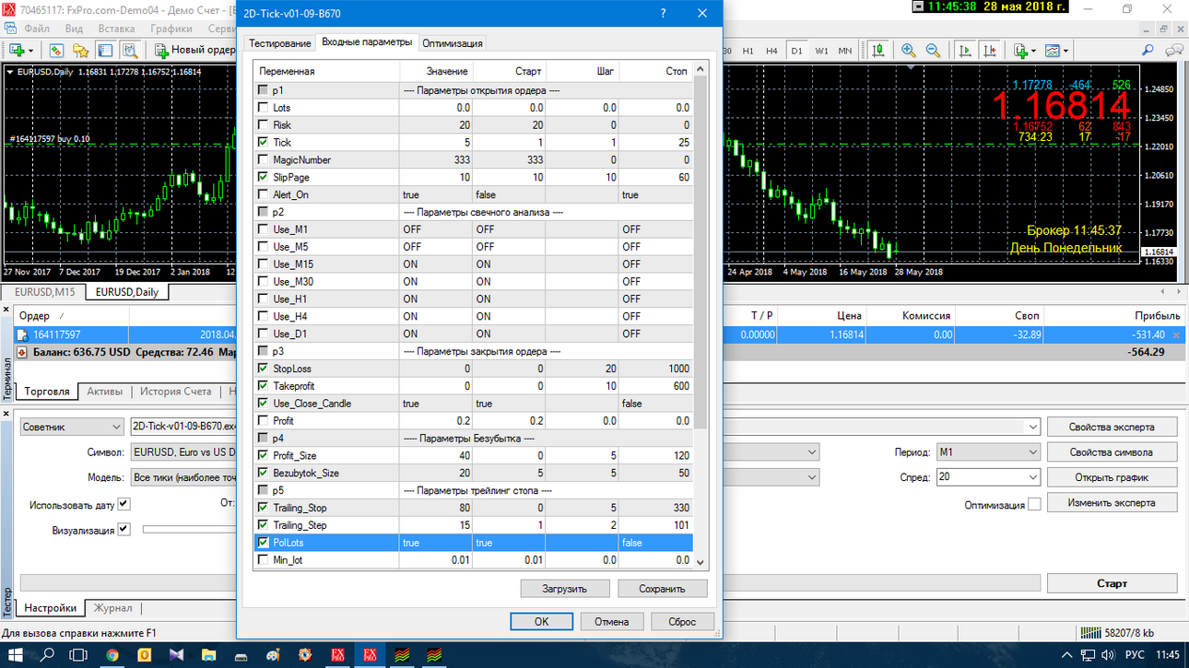Switch to Оптимизация tab in dialog

pyautogui.click(x=452, y=43)
